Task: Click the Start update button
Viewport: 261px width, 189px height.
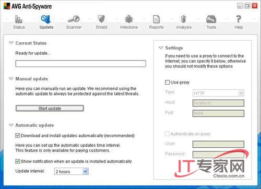Action: click(x=50, y=108)
